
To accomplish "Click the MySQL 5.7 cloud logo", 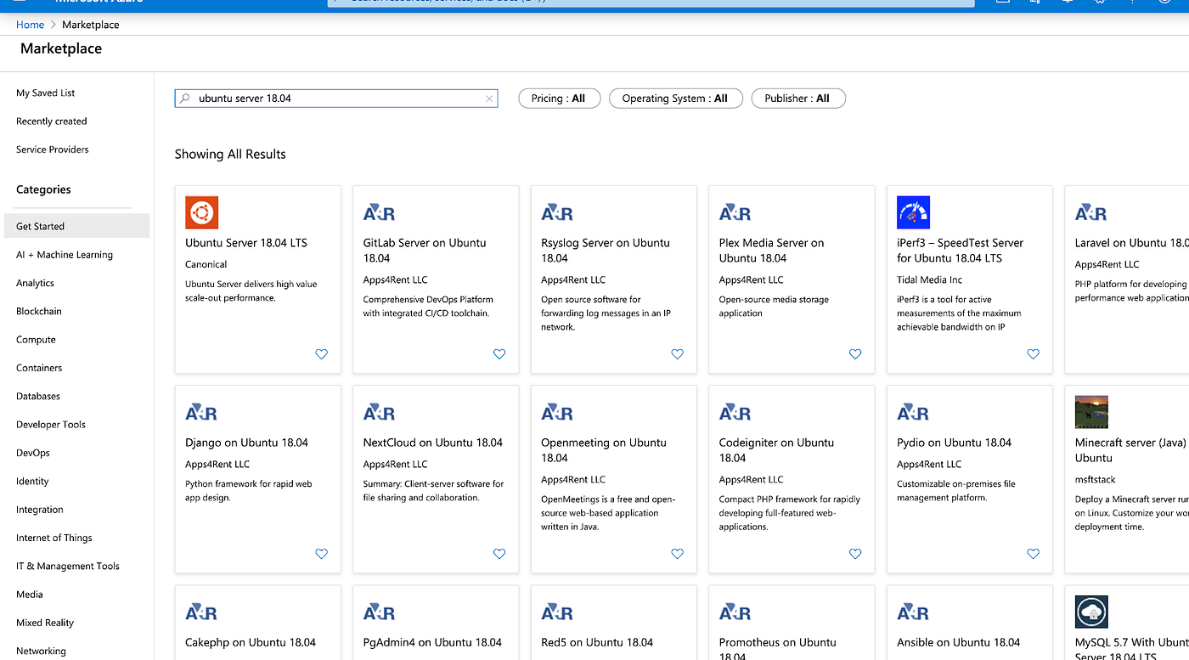I will (1091, 612).
